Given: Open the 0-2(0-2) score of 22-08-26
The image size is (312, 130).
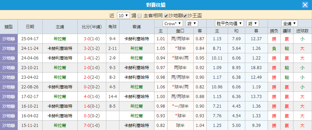Looking at the screenshot, I should 92,87.
